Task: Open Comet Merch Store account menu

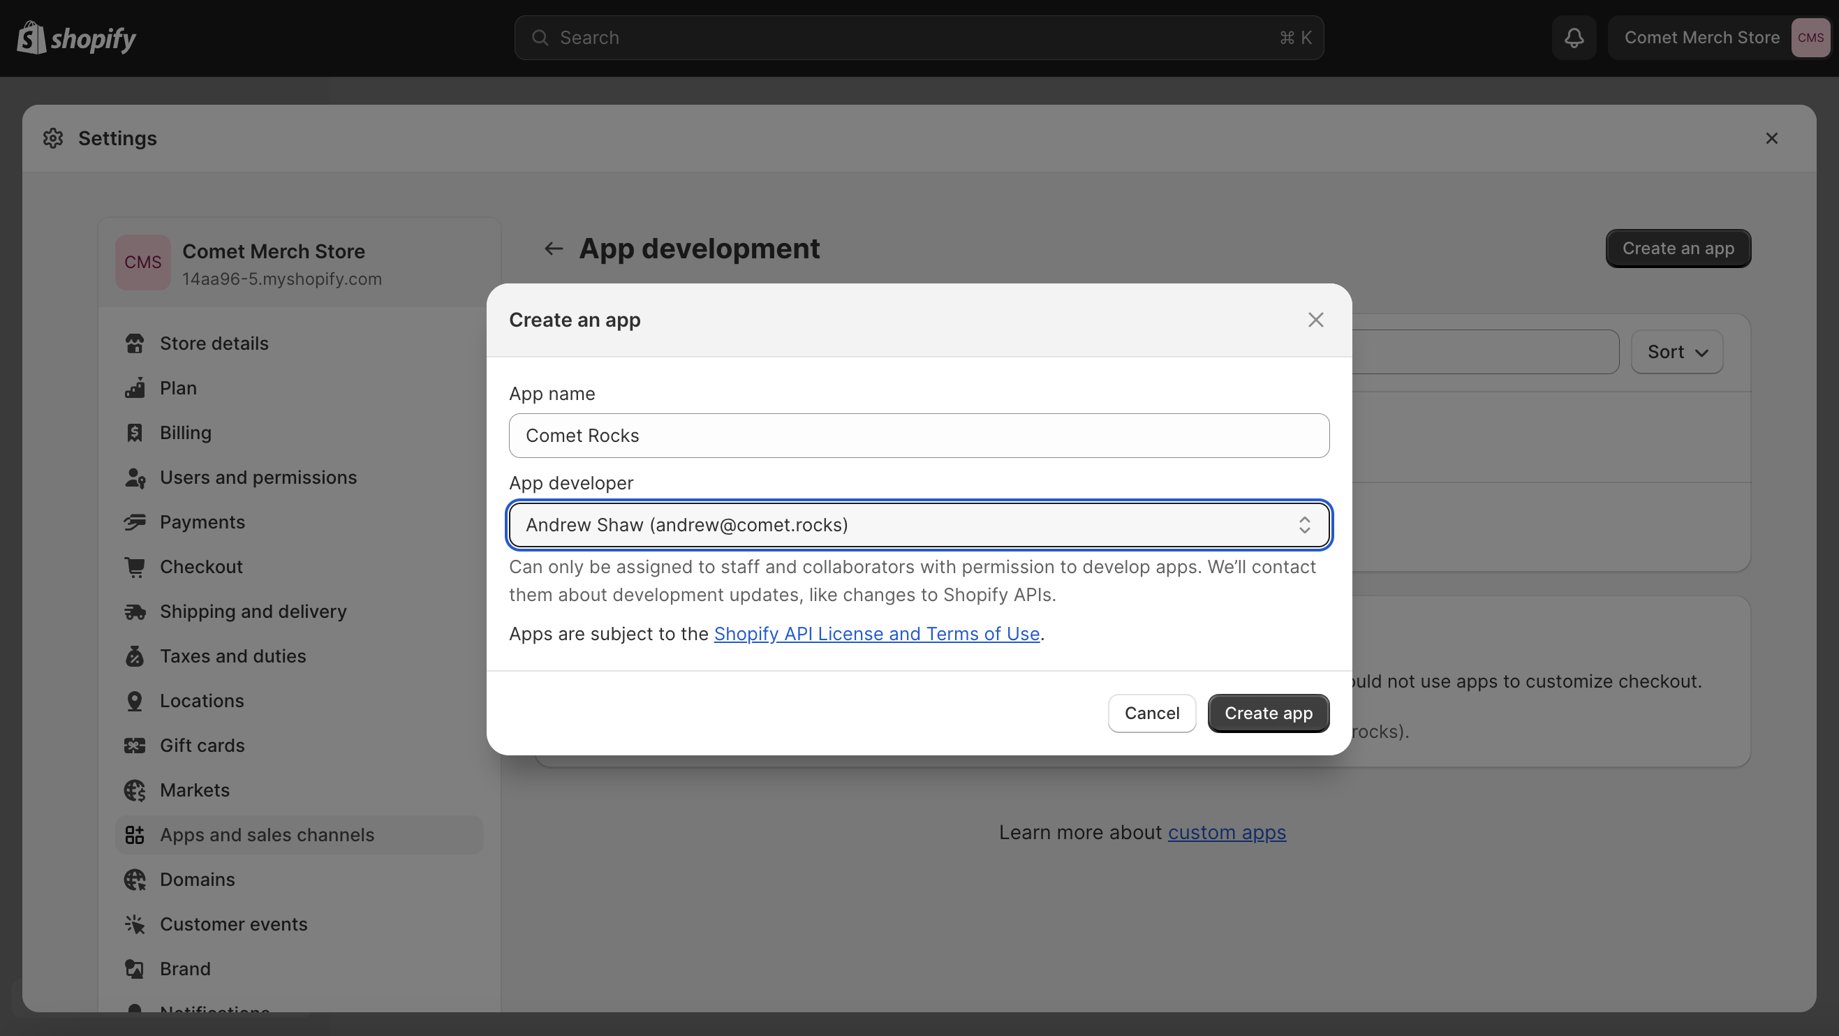Action: coord(1719,38)
